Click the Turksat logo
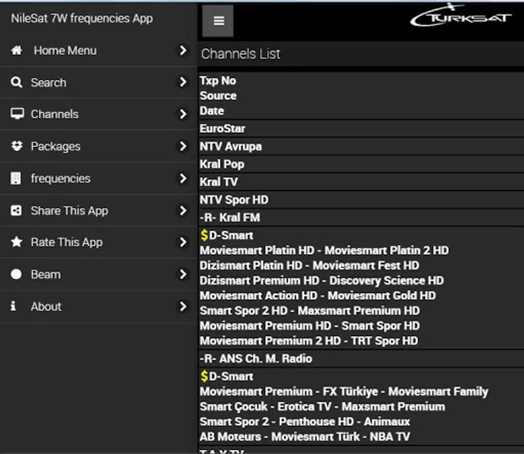524x454 pixels. pos(461,16)
